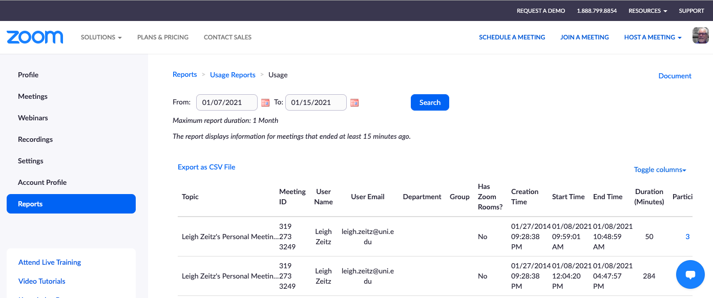Click Export as CSV File
The width and height of the screenshot is (713, 298).
click(206, 167)
